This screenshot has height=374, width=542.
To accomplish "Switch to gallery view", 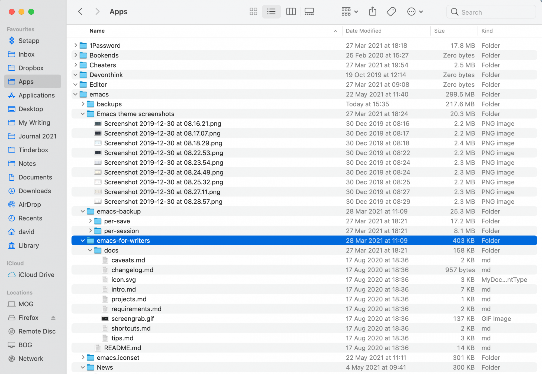I will (309, 12).
